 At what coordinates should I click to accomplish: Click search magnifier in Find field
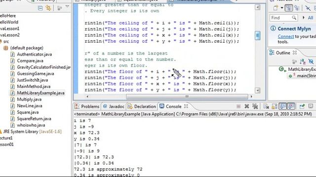pyautogui.click(x=294, y=18)
